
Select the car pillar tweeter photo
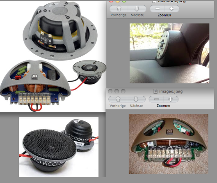[169, 53]
